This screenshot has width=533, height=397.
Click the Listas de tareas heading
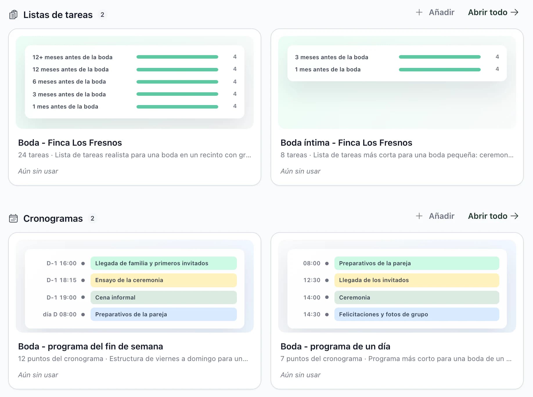click(58, 15)
